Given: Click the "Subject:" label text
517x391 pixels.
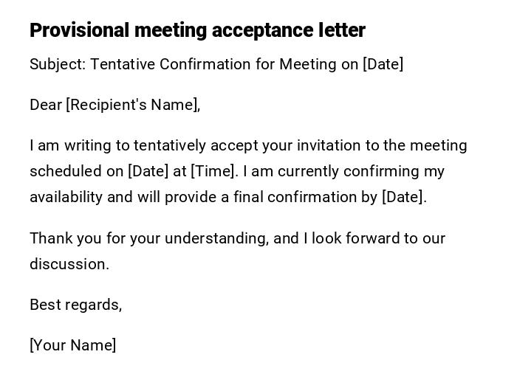Looking at the screenshot, I should point(58,64).
